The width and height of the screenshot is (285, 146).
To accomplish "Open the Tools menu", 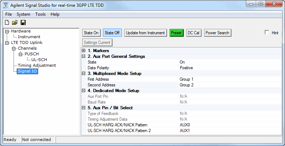I will tap(40, 14).
